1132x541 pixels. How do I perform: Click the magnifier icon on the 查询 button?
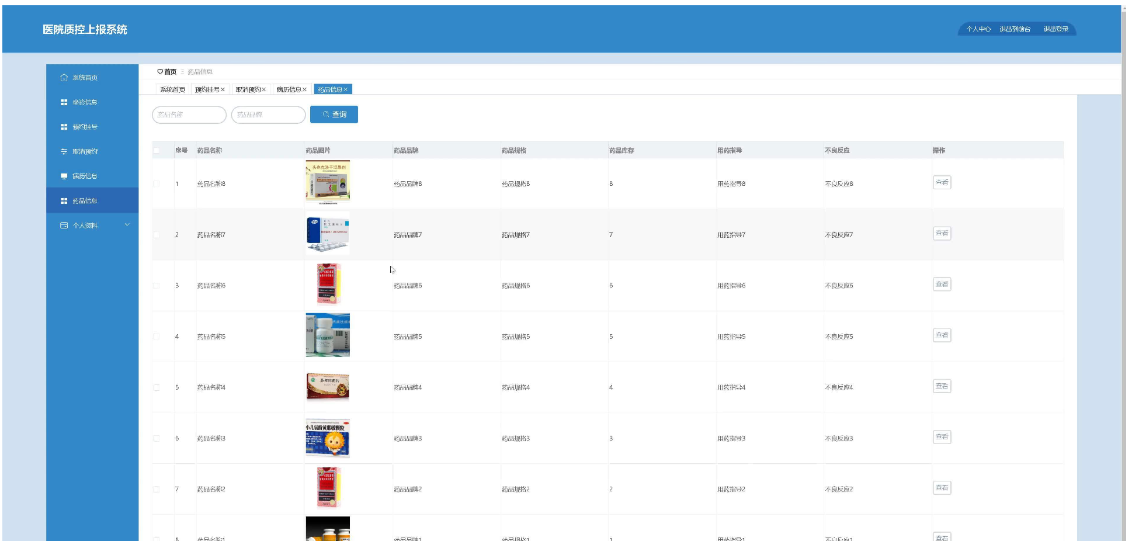pyautogui.click(x=326, y=115)
